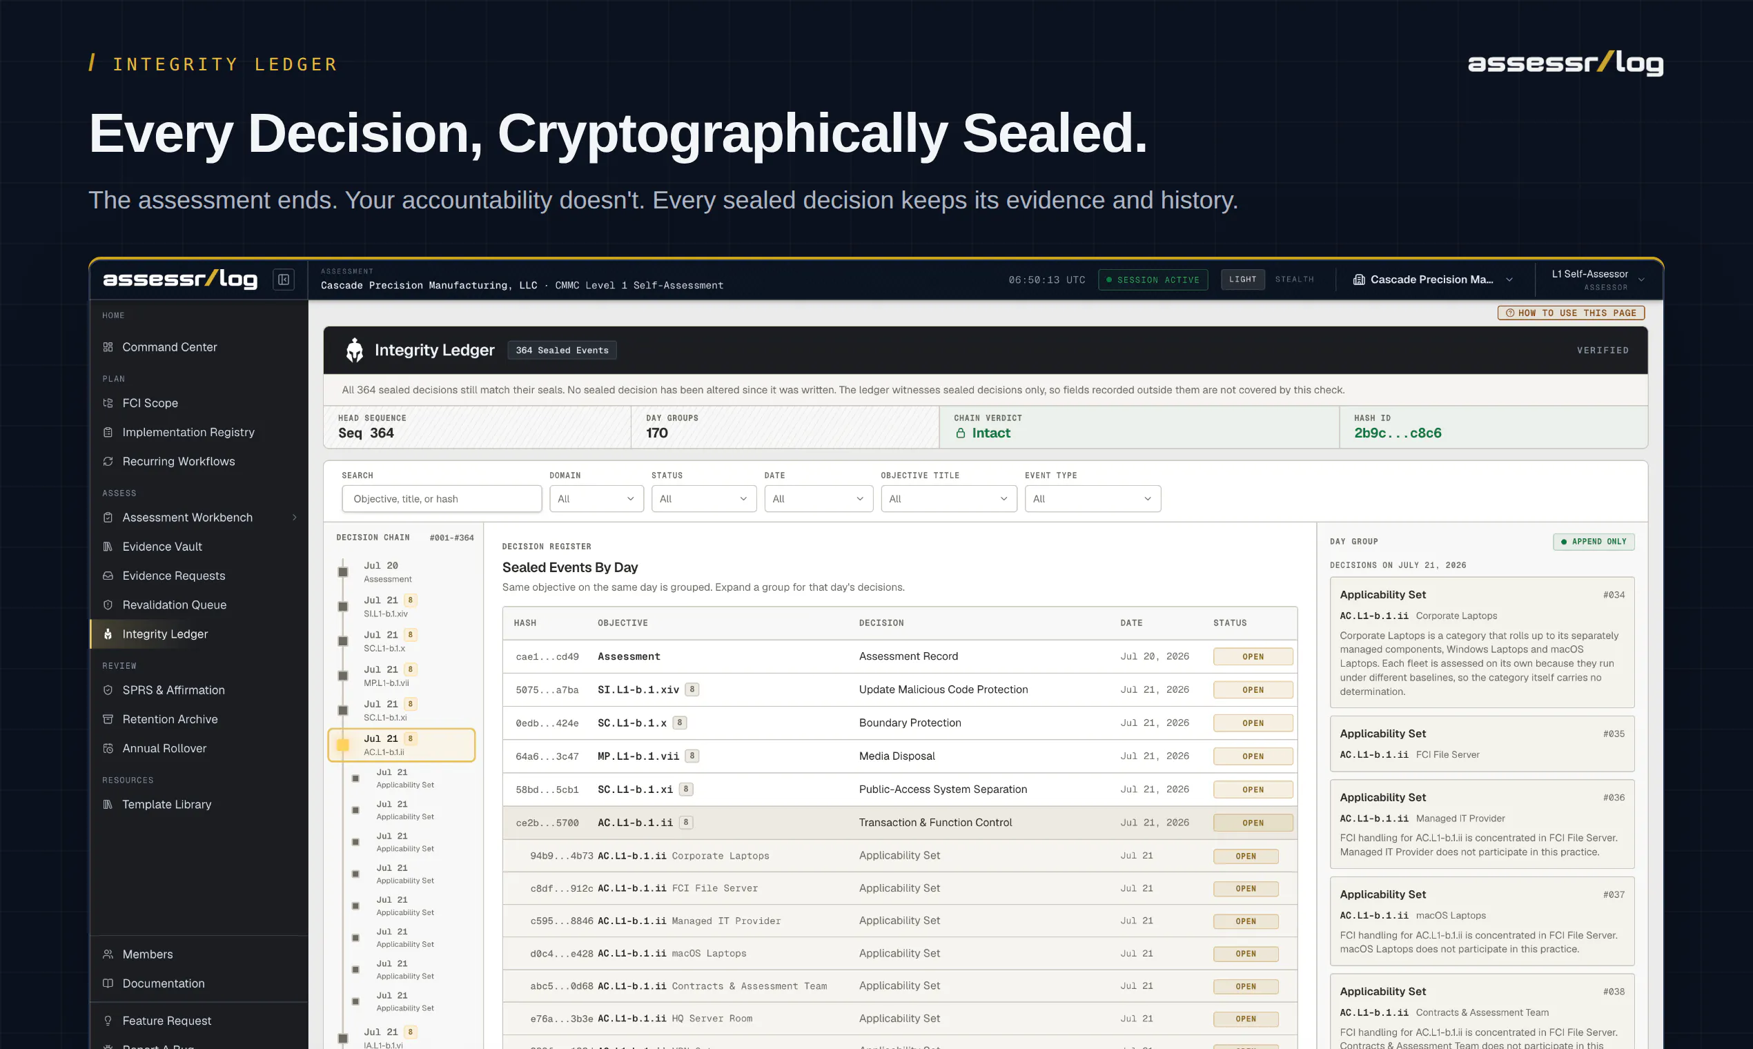Open Recurring Workflows
1753x1049 pixels.
[178, 461]
